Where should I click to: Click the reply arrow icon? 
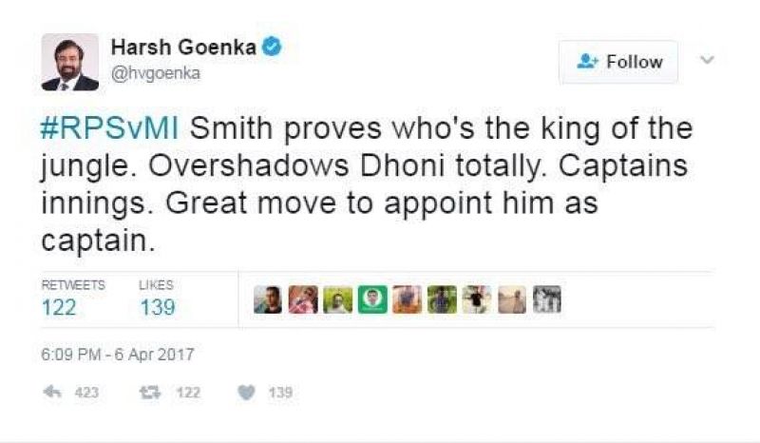(53, 393)
